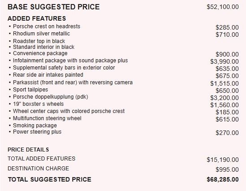The width and height of the screenshot is (246, 191).
Task: Select Supplemental safety bars in exterior color
Action: 64,68
